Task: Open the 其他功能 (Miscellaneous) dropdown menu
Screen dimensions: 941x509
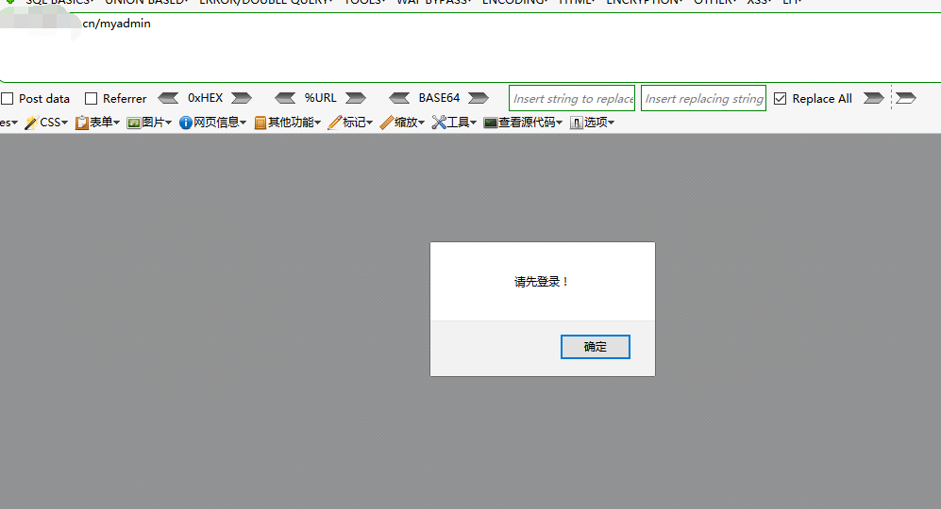Action: pos(288,123)
